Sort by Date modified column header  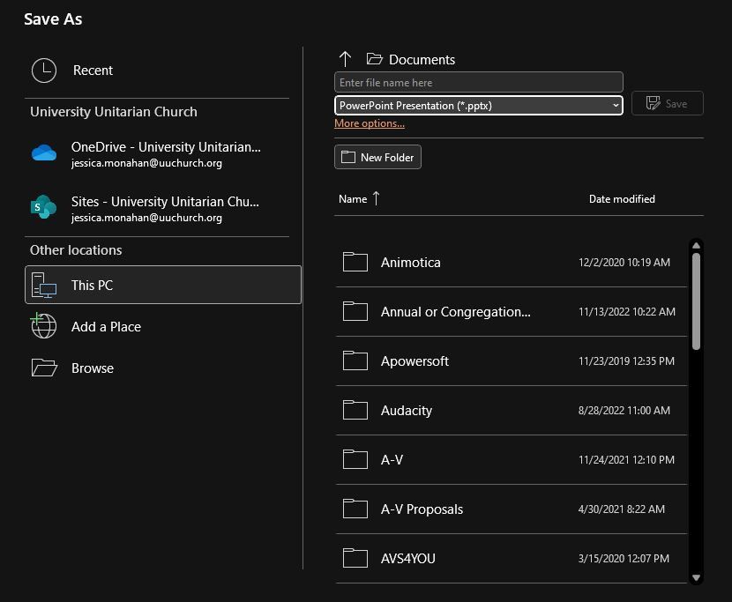pos(622,199)
